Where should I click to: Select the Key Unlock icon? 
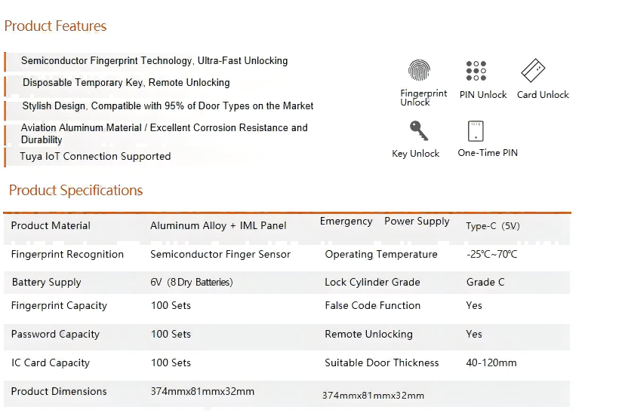coord(418,131)
